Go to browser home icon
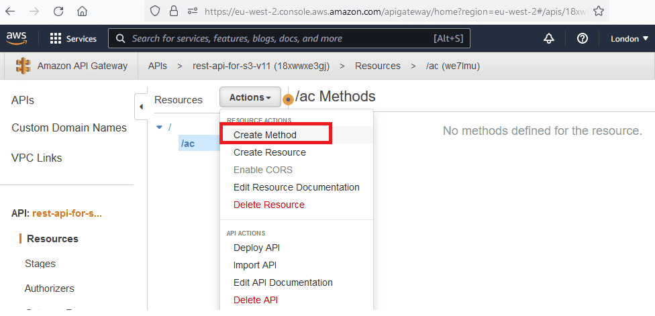Screen dimensions: 655x316 click(x=82, y=11)
